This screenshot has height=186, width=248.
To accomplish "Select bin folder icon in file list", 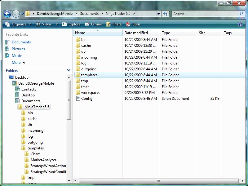I will tap(78, 40).
